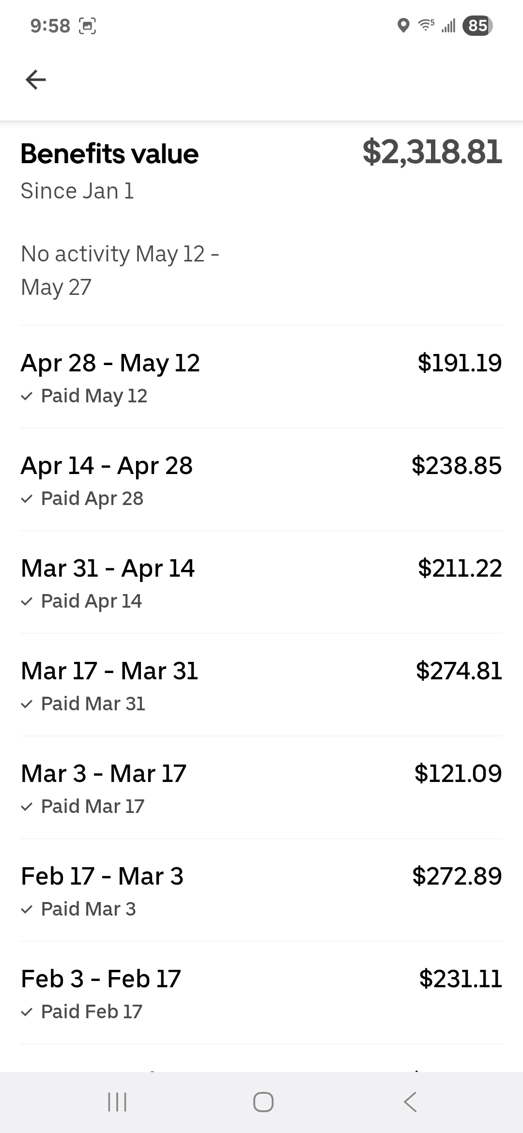The image size is (523, 1133).
Task: Tap checkmark next to Paid Mar 31
Action: coord(27,704)
